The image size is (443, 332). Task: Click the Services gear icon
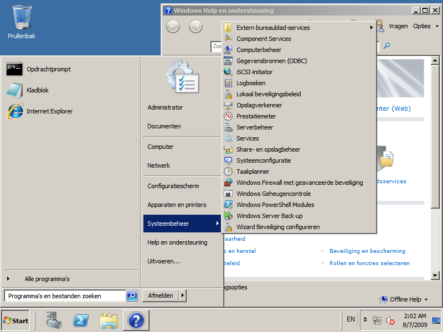pos(228,138)
